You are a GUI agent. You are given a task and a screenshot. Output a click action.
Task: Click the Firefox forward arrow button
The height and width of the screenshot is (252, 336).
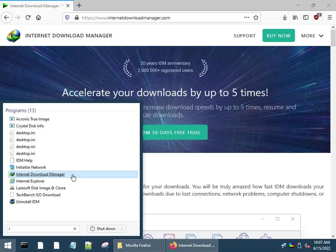(x=17, y=18)
